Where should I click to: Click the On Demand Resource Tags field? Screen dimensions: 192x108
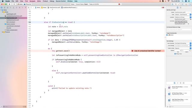179,29
